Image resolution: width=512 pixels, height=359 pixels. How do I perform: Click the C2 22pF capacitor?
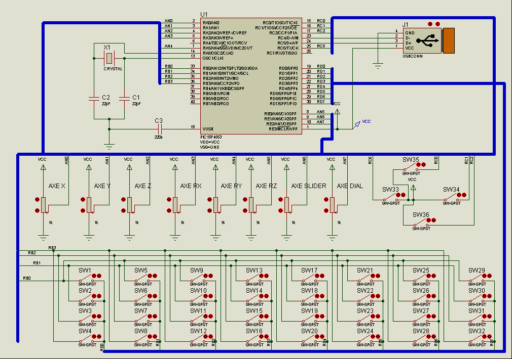[94, 98]
